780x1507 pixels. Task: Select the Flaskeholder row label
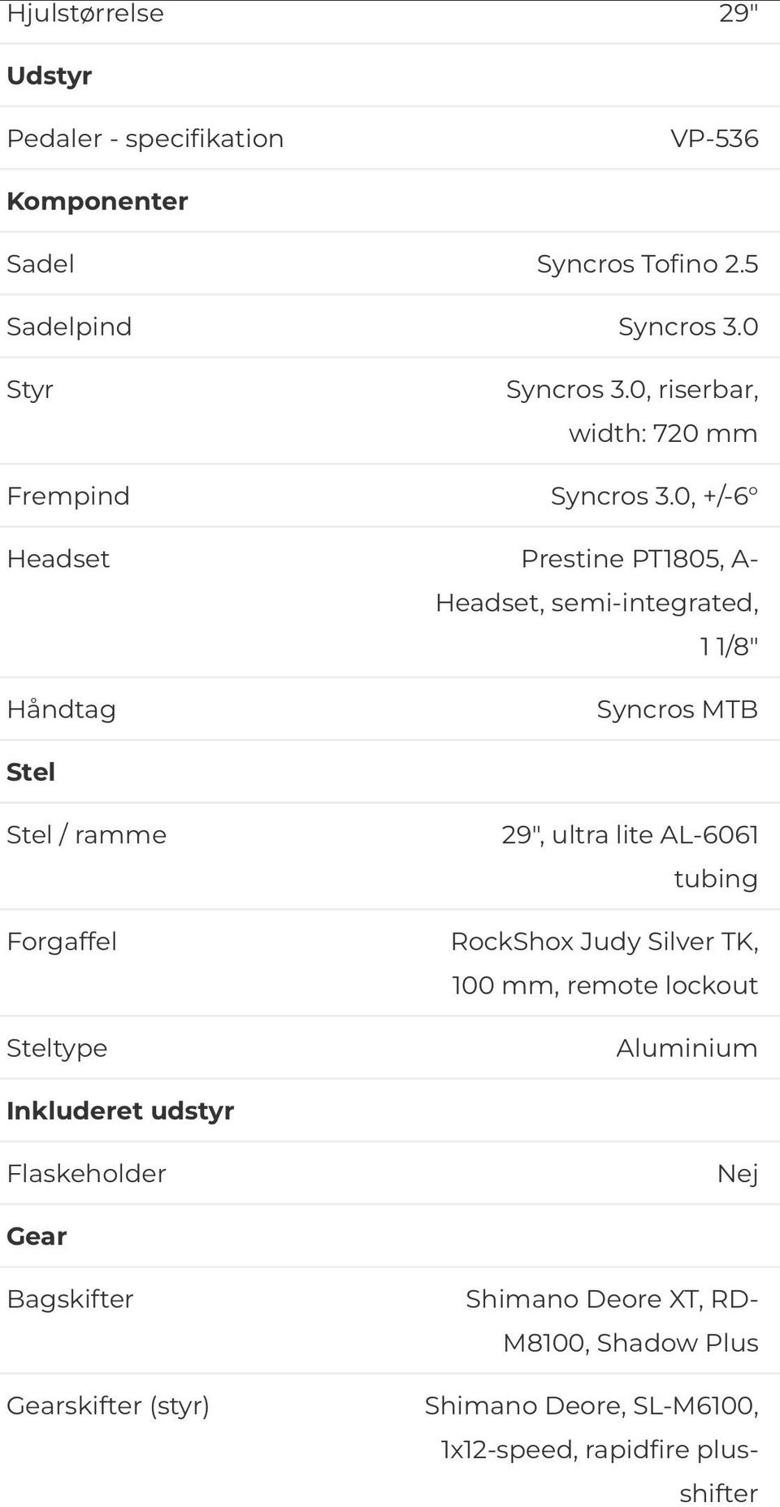point(87,1173)
